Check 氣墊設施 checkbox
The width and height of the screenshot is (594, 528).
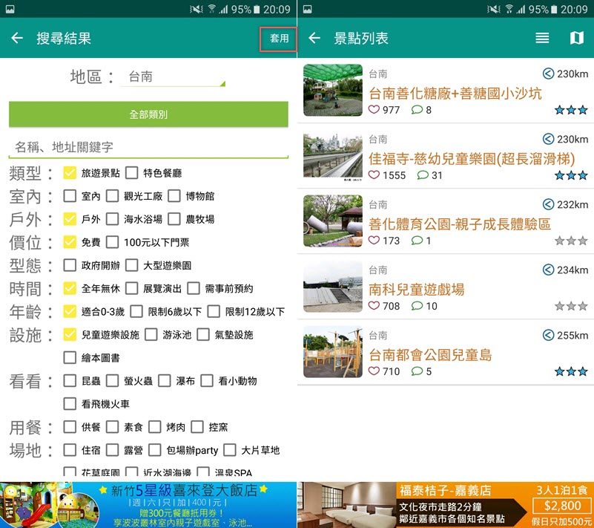point(203,335)
